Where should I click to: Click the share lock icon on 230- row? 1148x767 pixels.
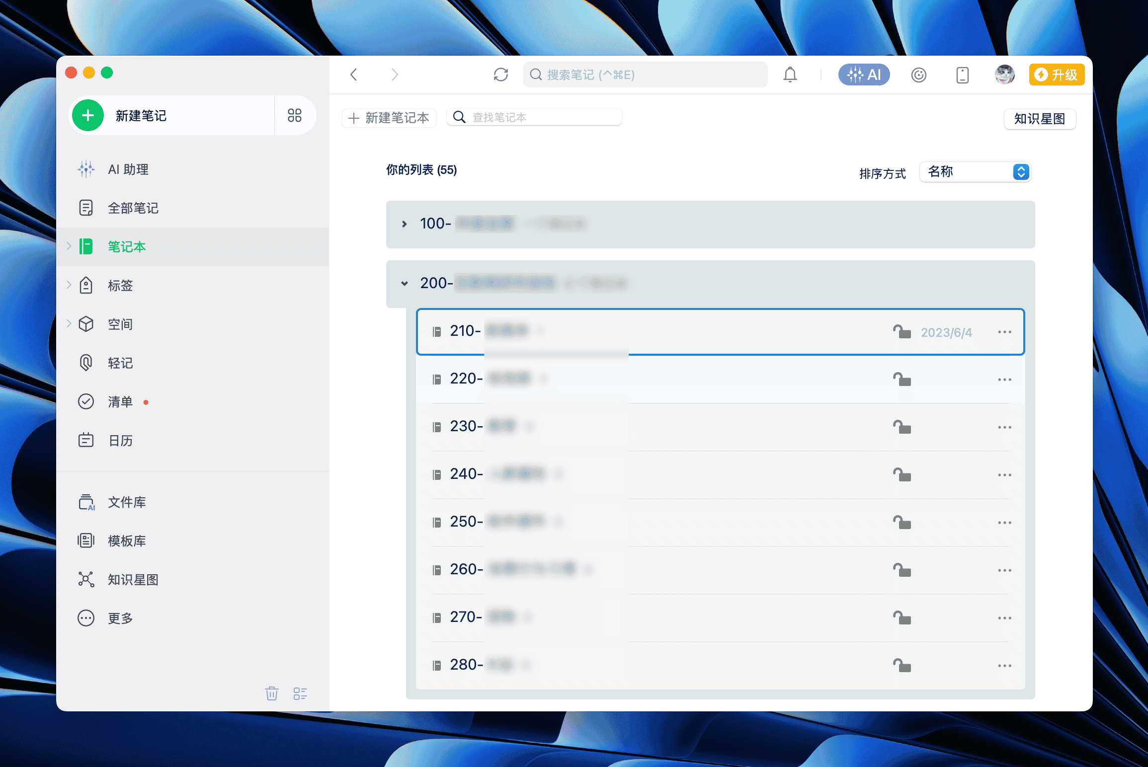[902, 427]
